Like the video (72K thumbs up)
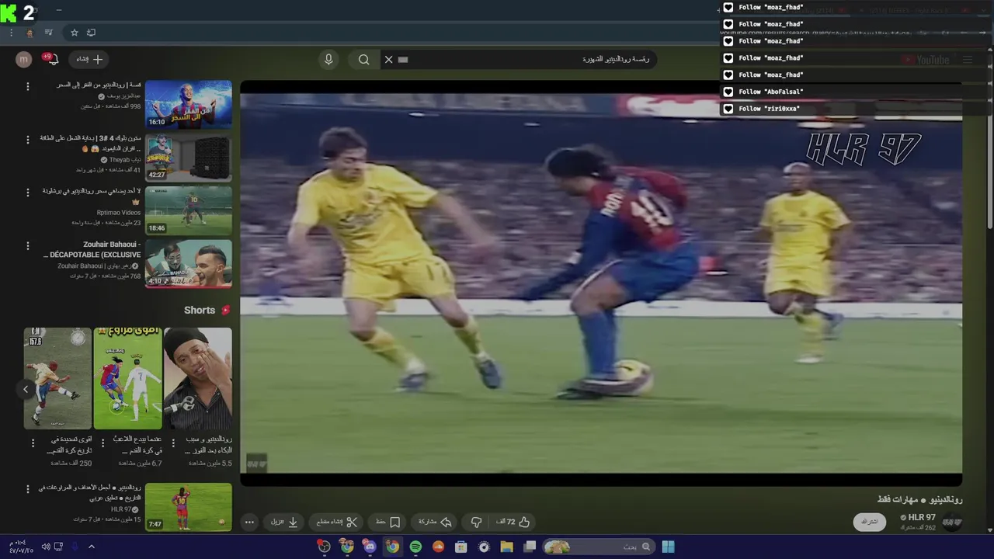This screenshot has width=994, height=559. [513, 522]
